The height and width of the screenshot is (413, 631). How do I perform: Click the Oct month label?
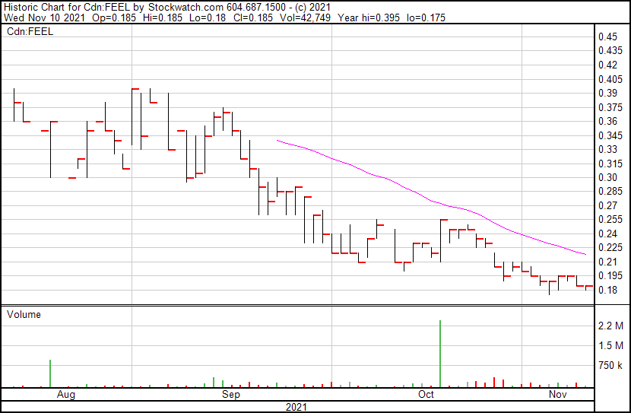(426, 395)
